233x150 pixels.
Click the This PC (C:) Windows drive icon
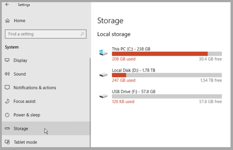[x=103, y=53]
